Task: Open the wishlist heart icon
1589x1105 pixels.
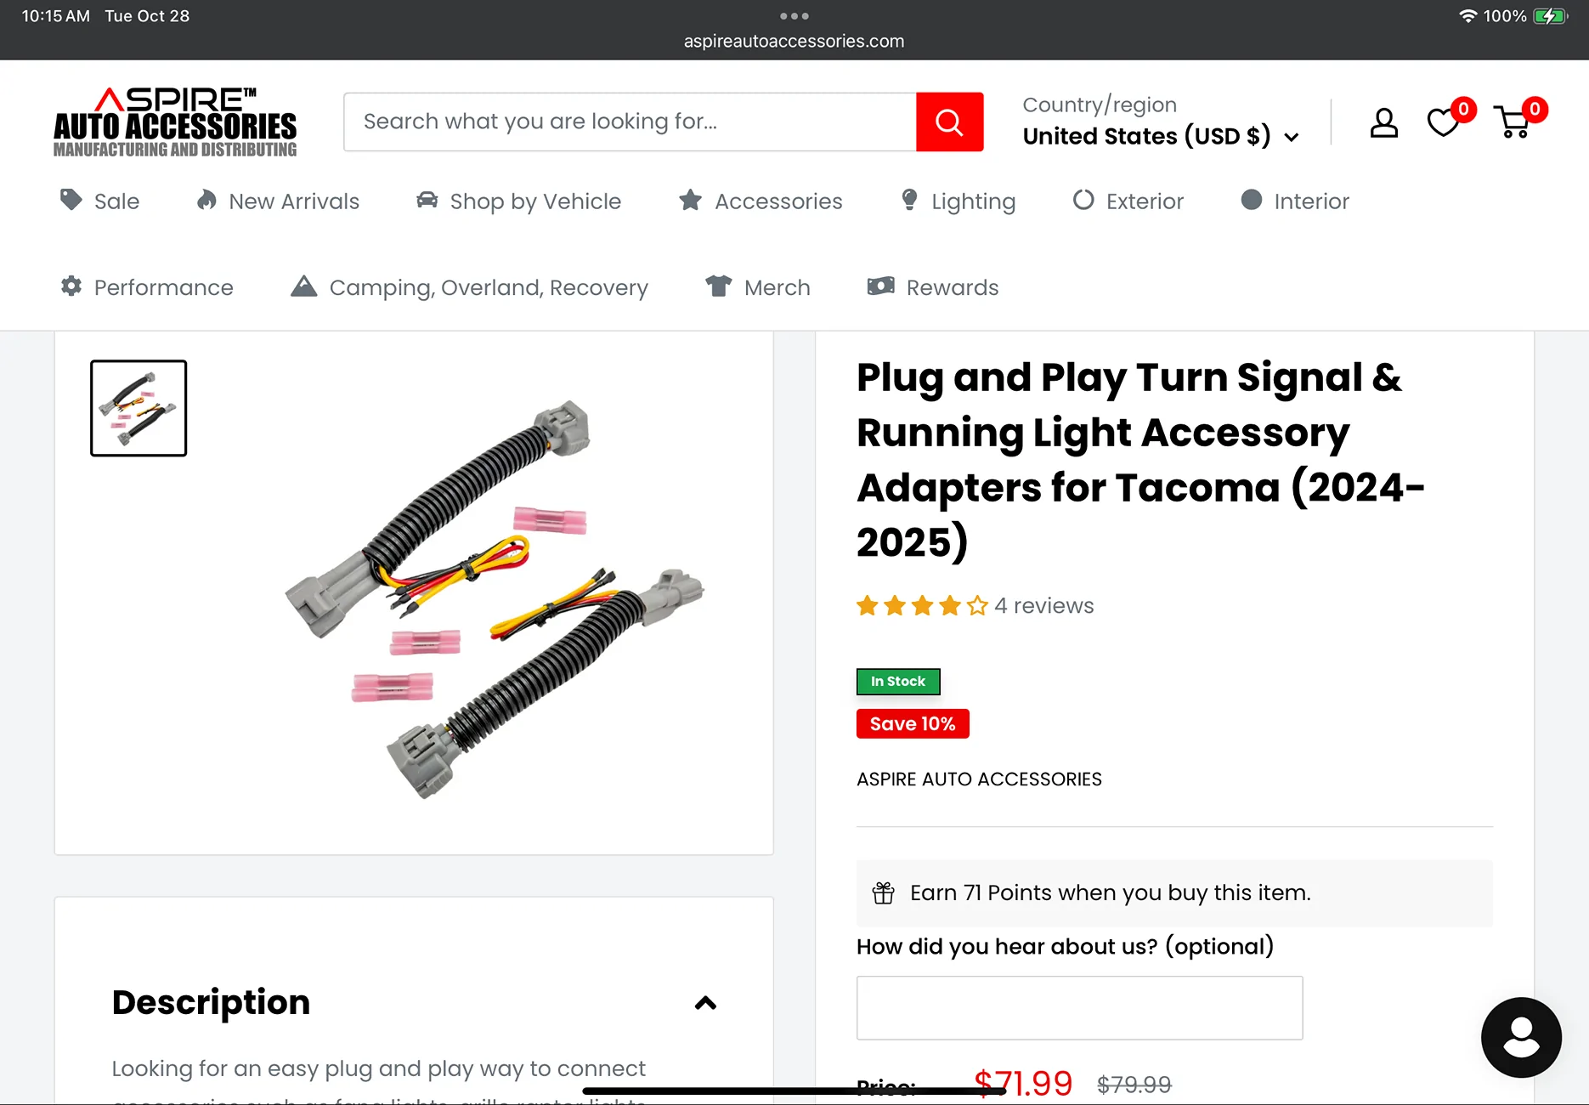Action: click(1444, 122)
